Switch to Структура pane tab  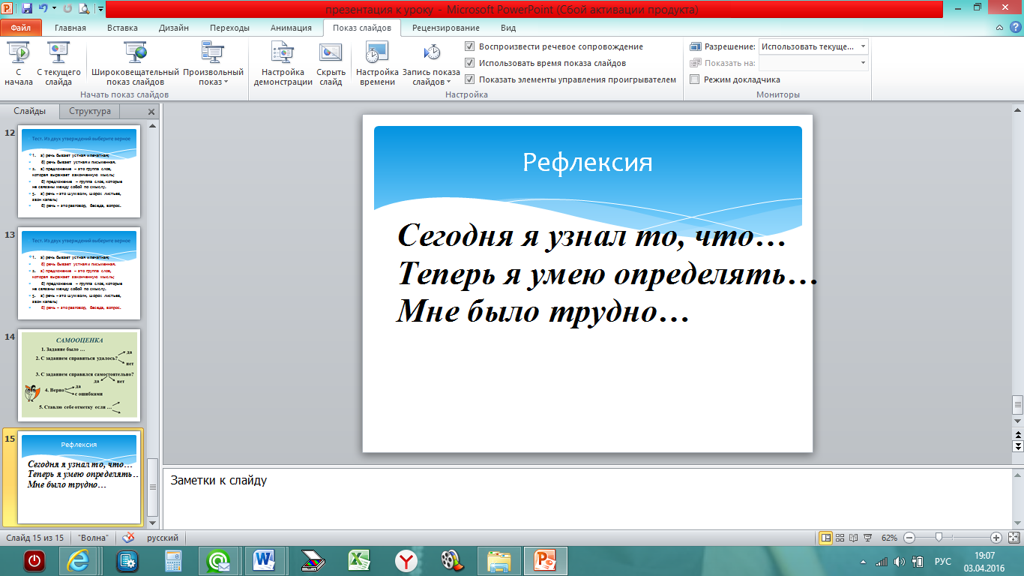tap(90, 111)
